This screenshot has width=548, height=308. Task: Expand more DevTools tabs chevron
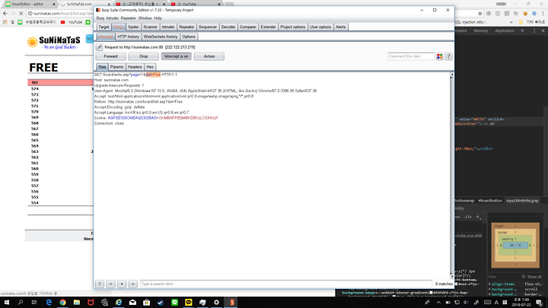(x=522, y=30)
